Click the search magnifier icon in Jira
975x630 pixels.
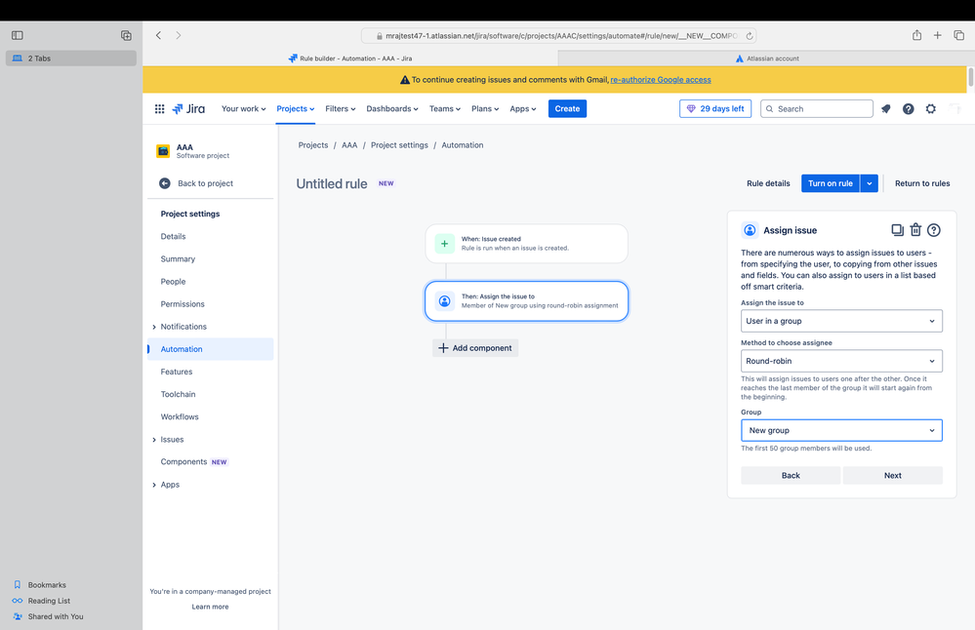770,108
